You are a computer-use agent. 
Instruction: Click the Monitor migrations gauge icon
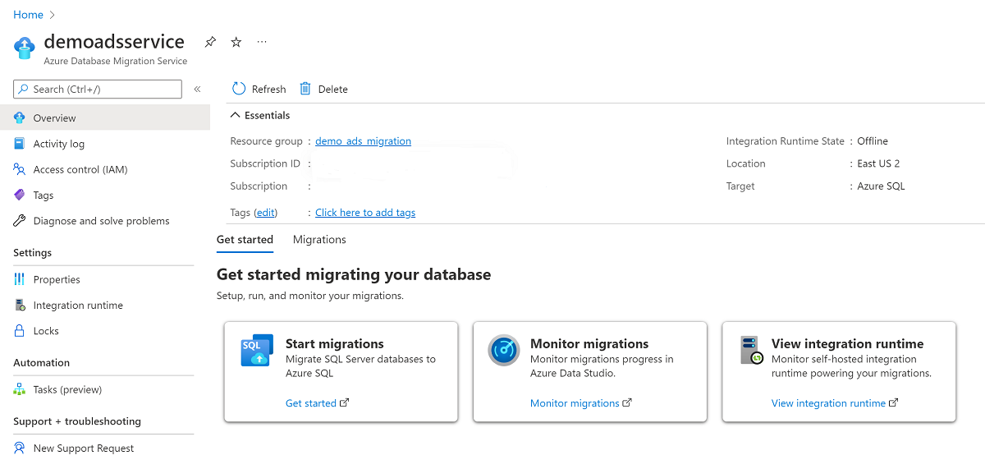[x=503, y=351]
